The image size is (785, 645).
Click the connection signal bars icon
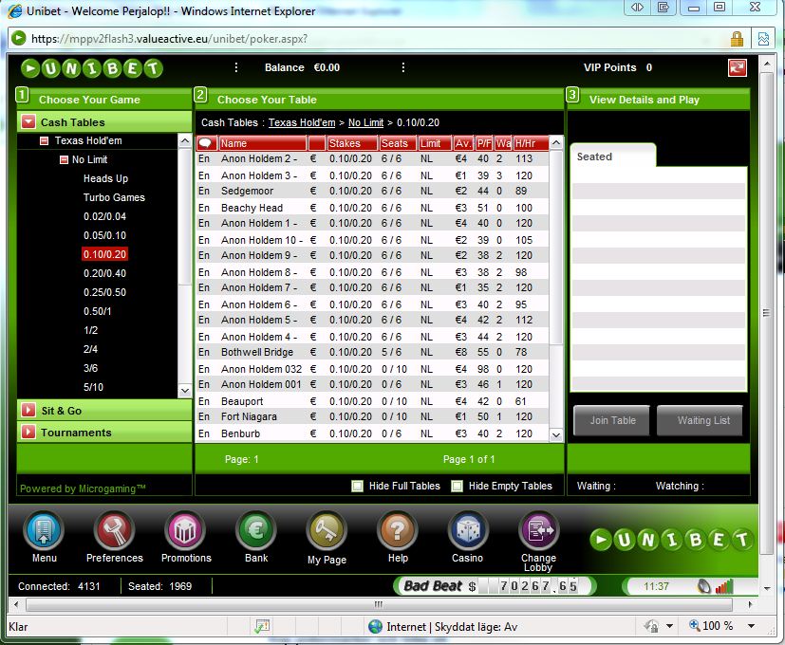tap(724, 586)
